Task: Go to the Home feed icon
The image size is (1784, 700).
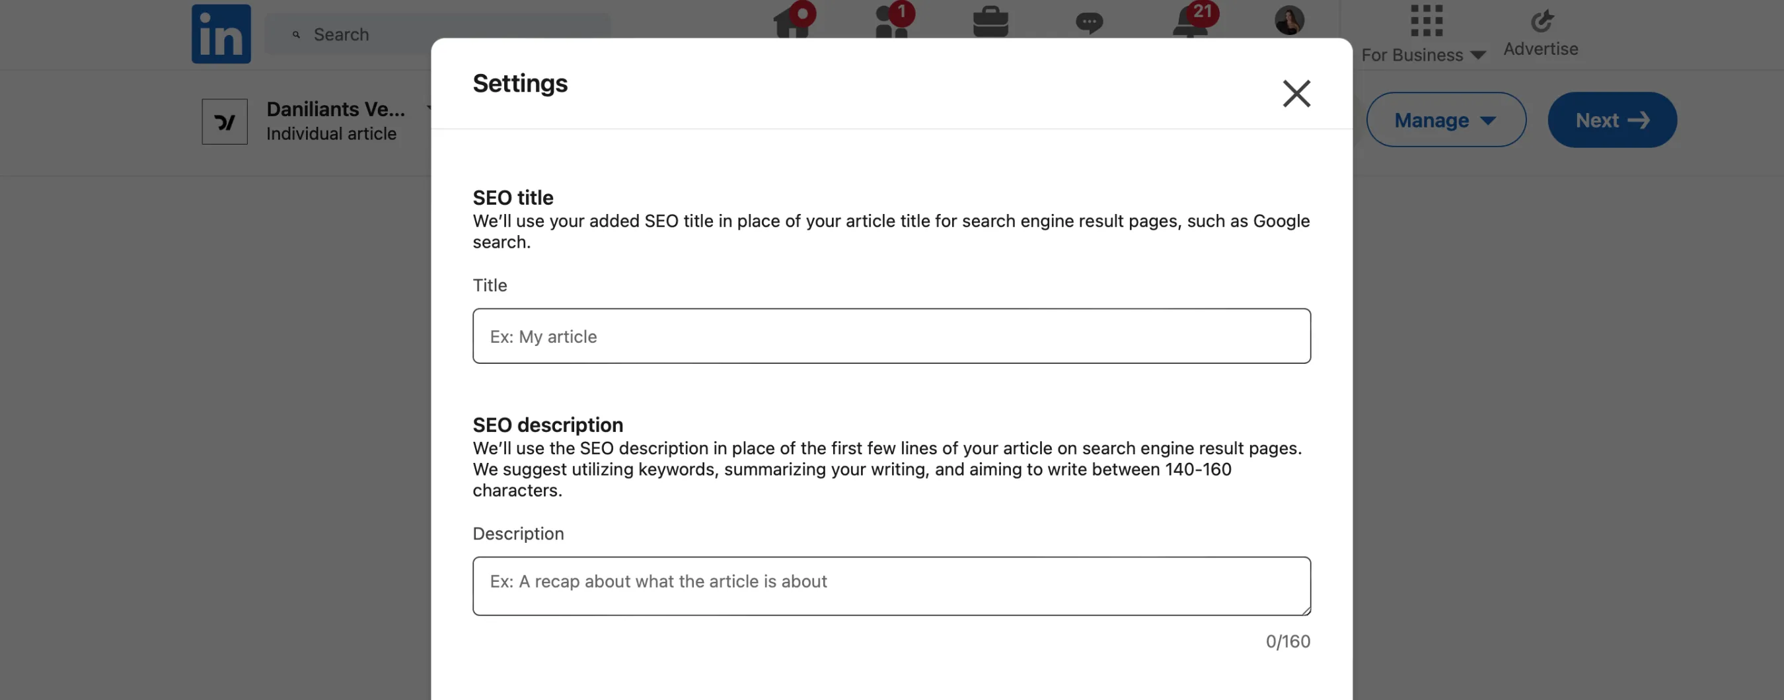Action: [x=792, y=20]
